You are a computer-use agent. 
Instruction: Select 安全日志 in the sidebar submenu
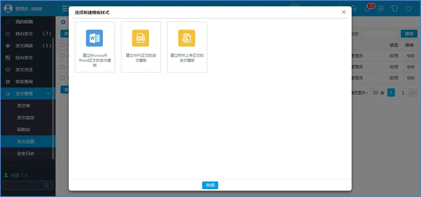click(x=25, y=153)
